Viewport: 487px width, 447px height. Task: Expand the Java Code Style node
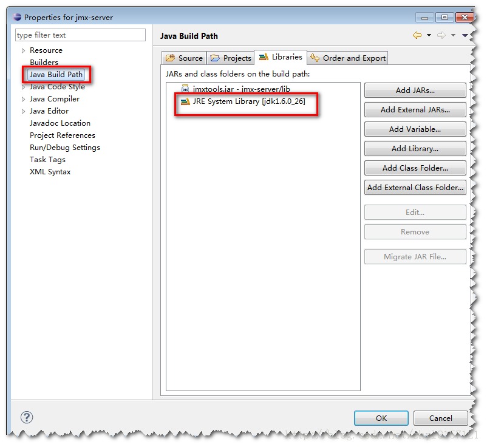(23, 87)
